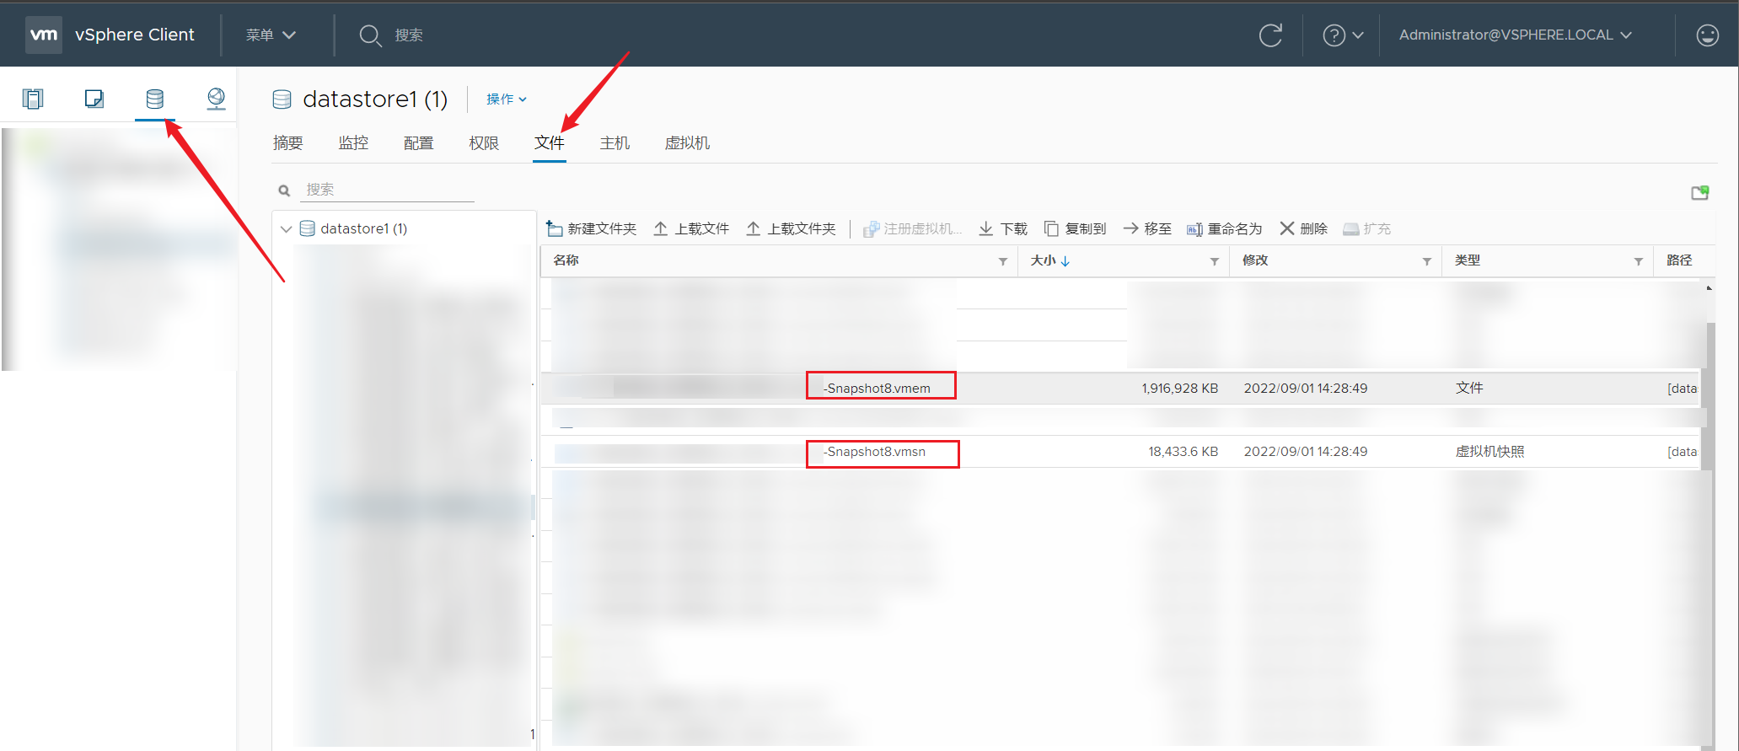This screenshot has width=1739, height=751.
Task: Open filter icon on 修改 column
Action: (1427, 261)
